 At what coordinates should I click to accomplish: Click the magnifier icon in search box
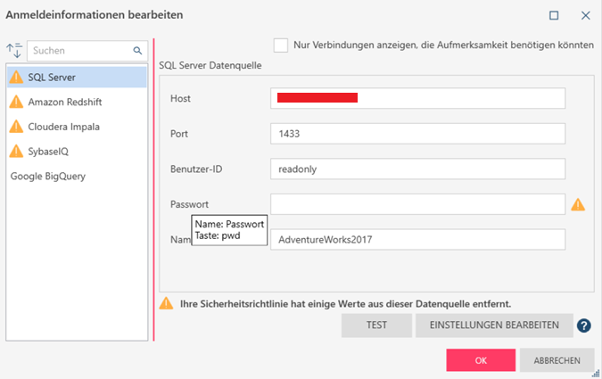(x=137, y=51)
